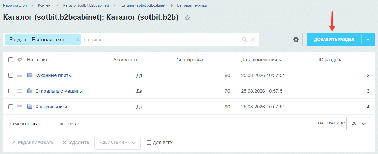Sort by Активность column header
Viewport: 378px width, 154px height.
126,60
